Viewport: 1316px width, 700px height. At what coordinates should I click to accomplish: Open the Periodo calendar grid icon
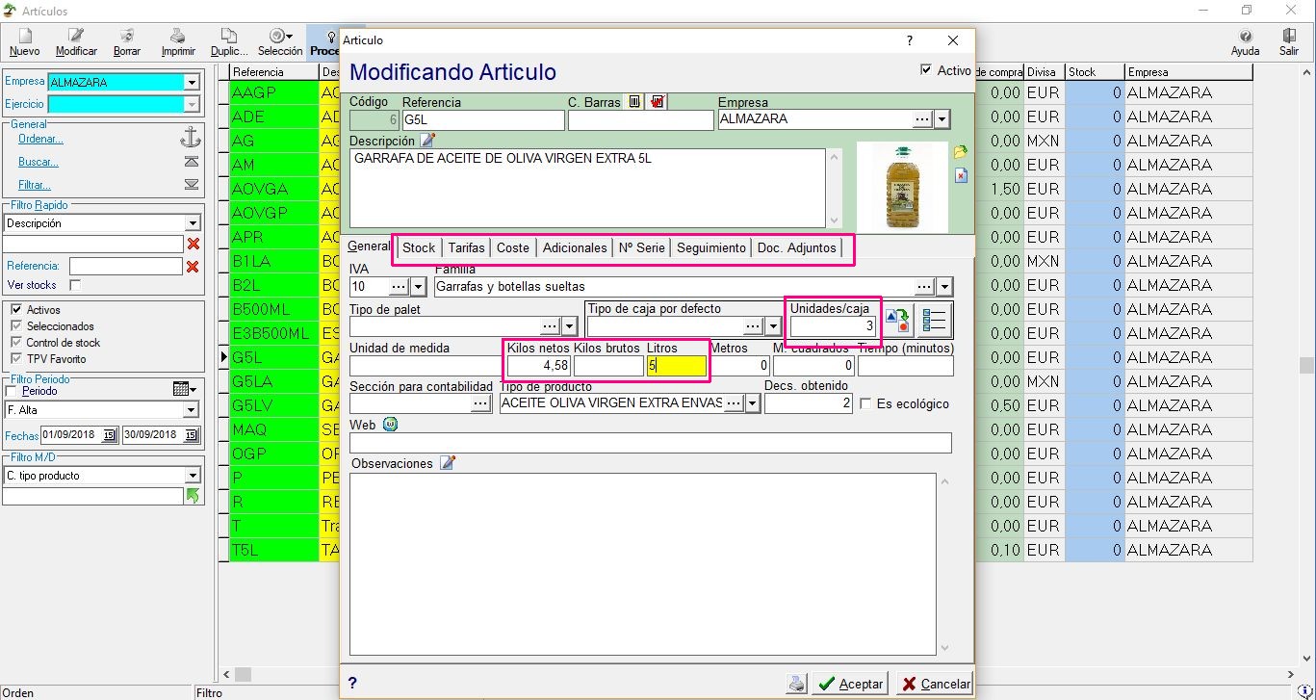pyautogui.click(x=183, y=389)
